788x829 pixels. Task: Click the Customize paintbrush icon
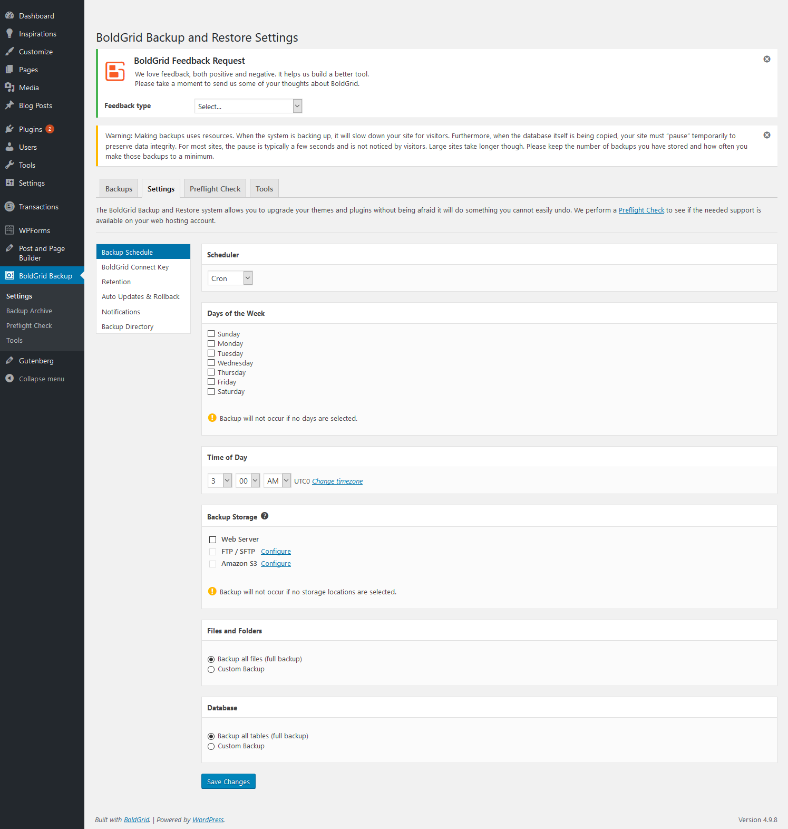[x=9, y=52]
